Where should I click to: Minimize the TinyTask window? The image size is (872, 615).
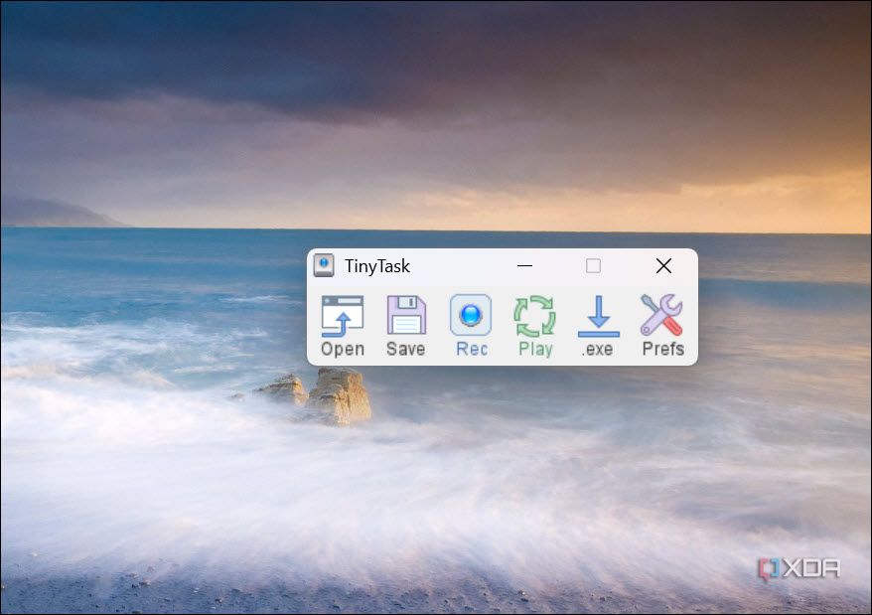click(525, 265)
